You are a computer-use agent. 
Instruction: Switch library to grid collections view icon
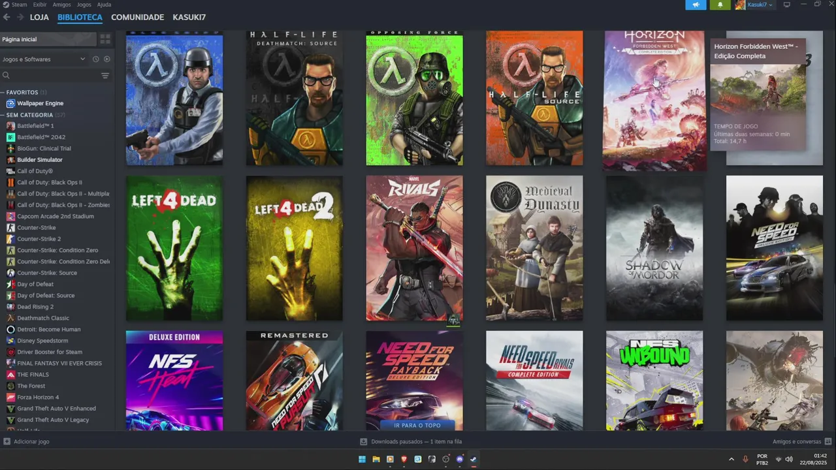[x=105, y=39]
